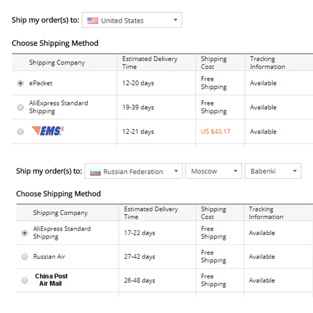The image size is (313, 313).
Task: Click the ePacket company name label
Action: (41, 83)
